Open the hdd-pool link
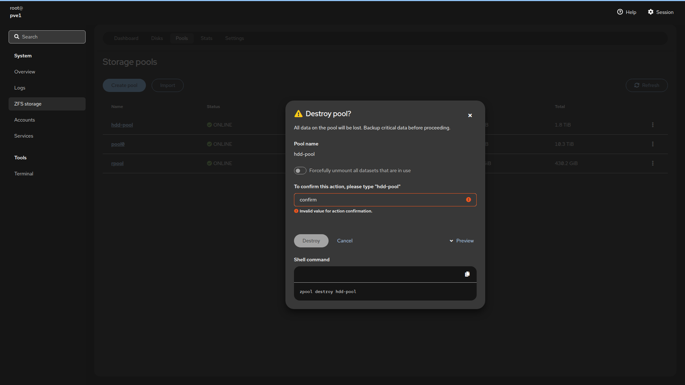This screenshot has width=685, height=385. tap(122, 125)
